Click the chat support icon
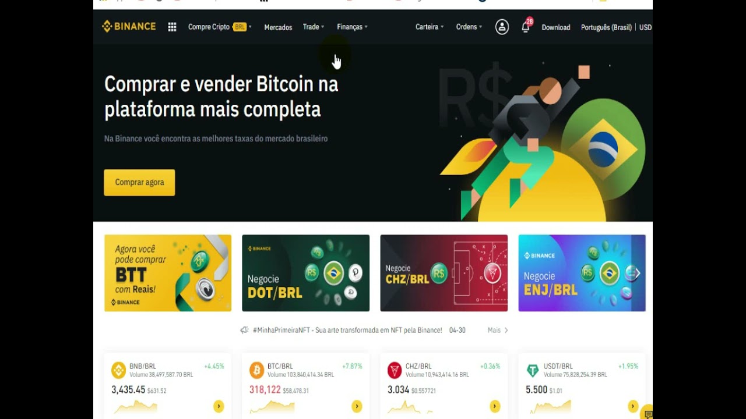746x419 pixels. pyautogui.click(x=647, y=414)
